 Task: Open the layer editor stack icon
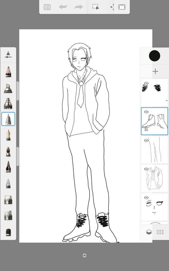pos(149,232)
